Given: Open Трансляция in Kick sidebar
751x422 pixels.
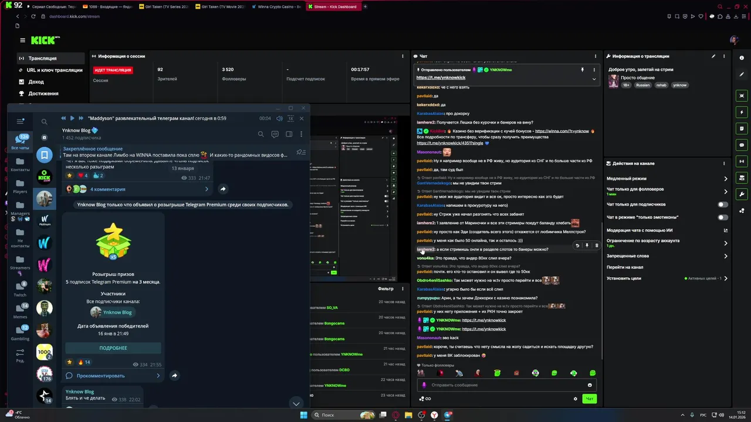Looking at the screenshot, I should (51, 59).
